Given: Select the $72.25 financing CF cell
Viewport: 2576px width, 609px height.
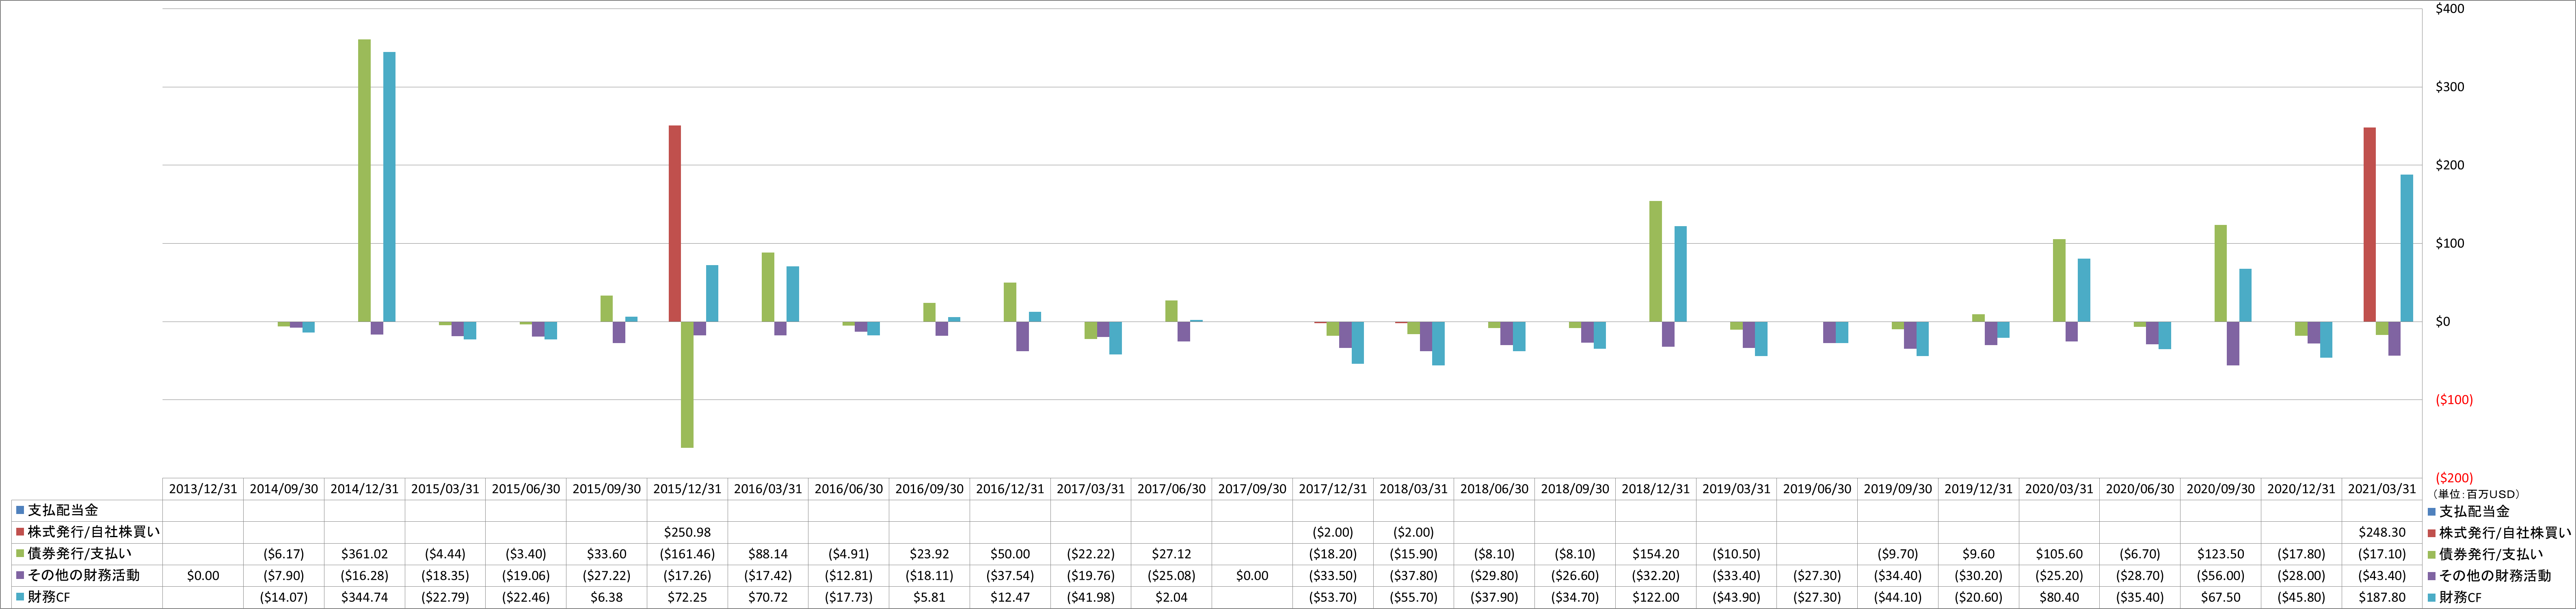Looking at the screenshot, I should coord(687,597).
